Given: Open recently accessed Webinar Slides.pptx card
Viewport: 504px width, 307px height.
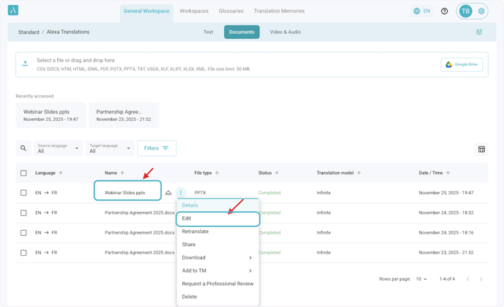Looking at the screenshot, I should (x=51, y=115).
